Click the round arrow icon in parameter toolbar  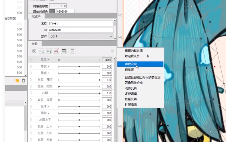pos(34,51)
